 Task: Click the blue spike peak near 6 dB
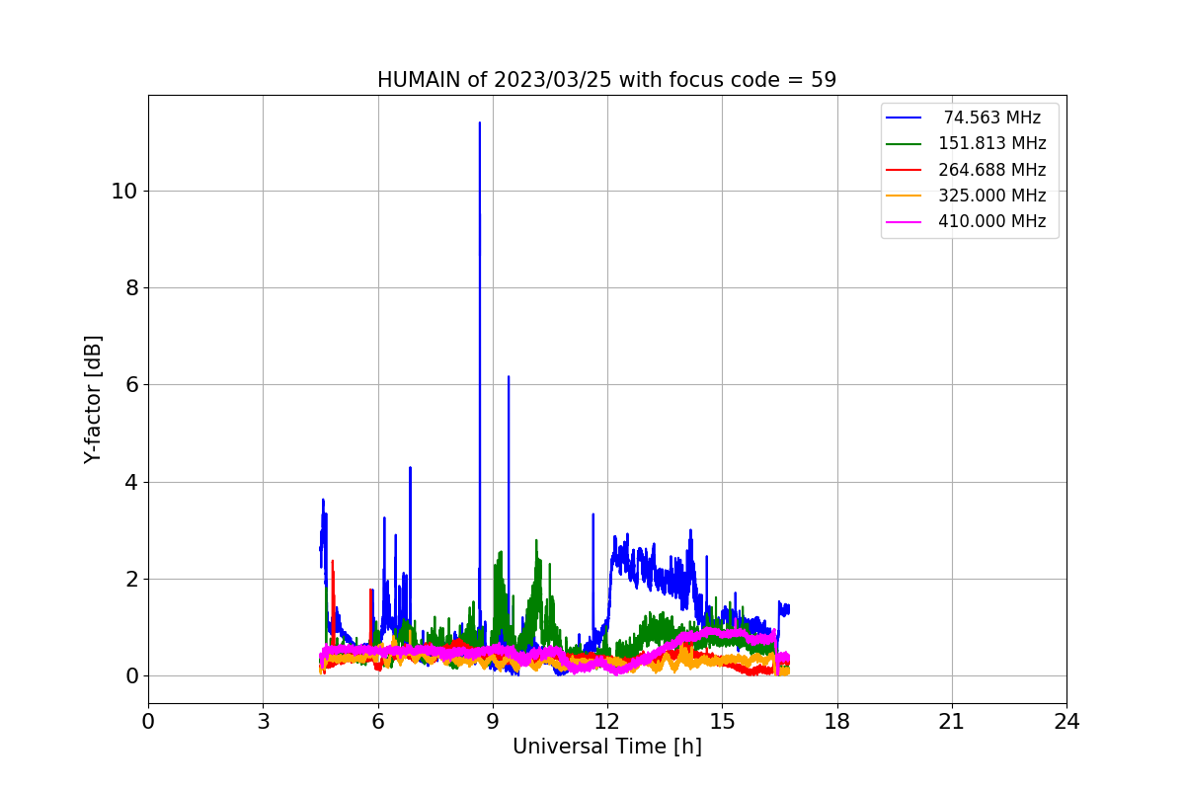[509, 377]
